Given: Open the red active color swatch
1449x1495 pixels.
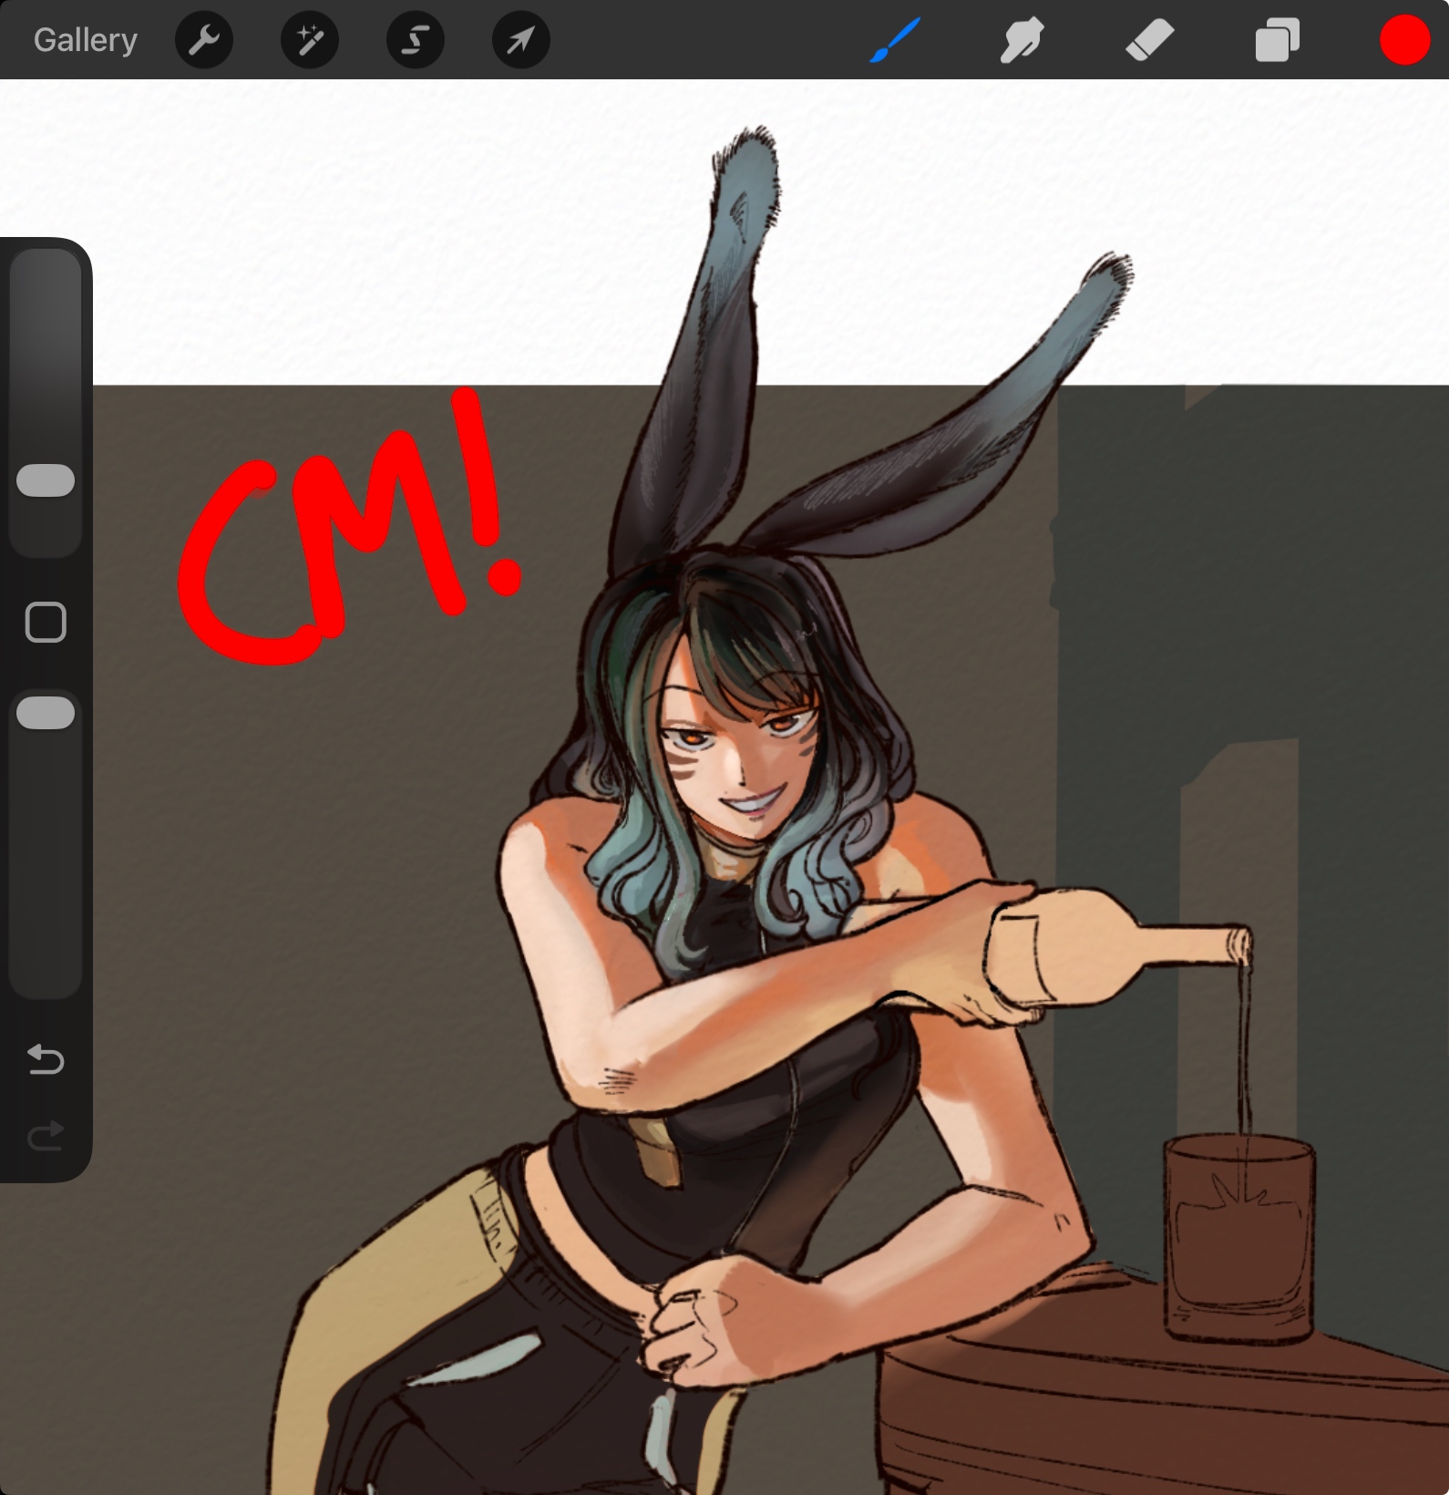Looking at the screenshot, I should 1404,40.
